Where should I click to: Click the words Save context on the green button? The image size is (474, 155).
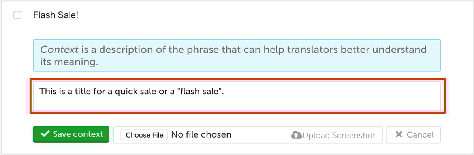(78, 134)
